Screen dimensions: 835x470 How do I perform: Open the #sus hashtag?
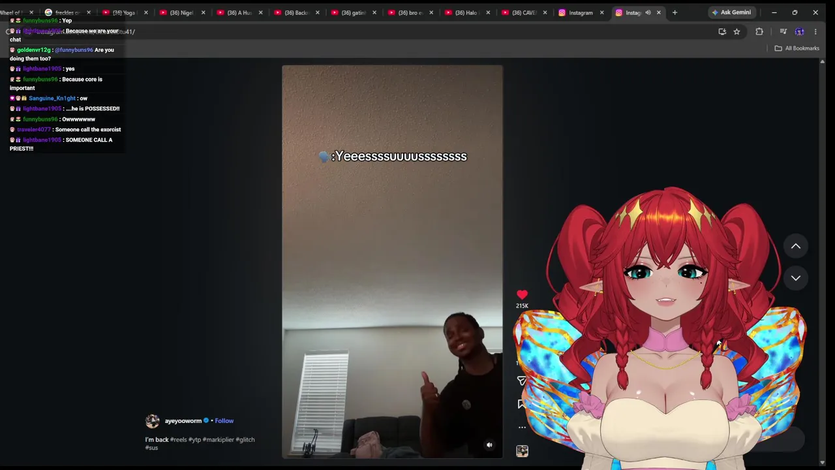(151, 448)
